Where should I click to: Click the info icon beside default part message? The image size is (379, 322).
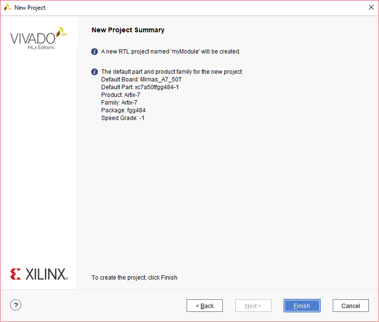click(x=95, y=72)
